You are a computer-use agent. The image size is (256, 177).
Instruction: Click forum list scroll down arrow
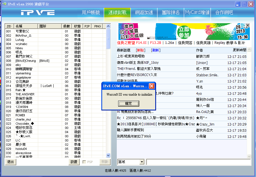click(x=249, y=157)
